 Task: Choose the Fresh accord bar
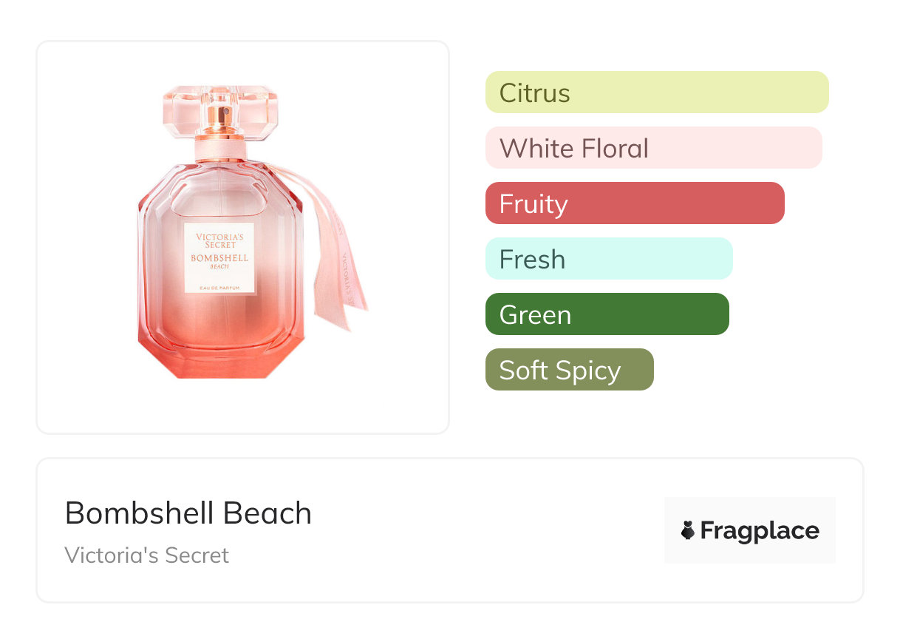(x=609, y=259)
